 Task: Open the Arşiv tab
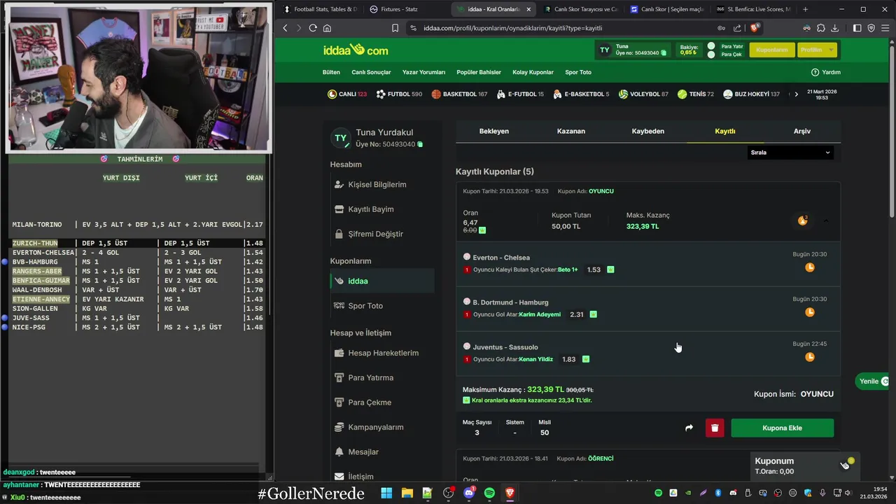802,131
